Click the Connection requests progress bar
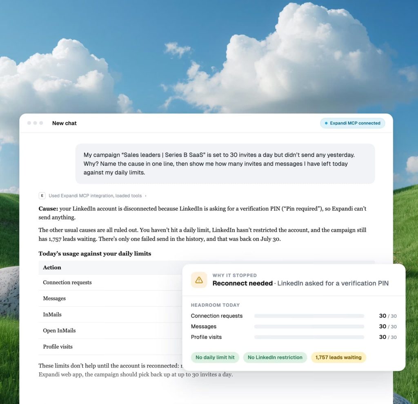This screenshot has height=404, width=418. 309,316
